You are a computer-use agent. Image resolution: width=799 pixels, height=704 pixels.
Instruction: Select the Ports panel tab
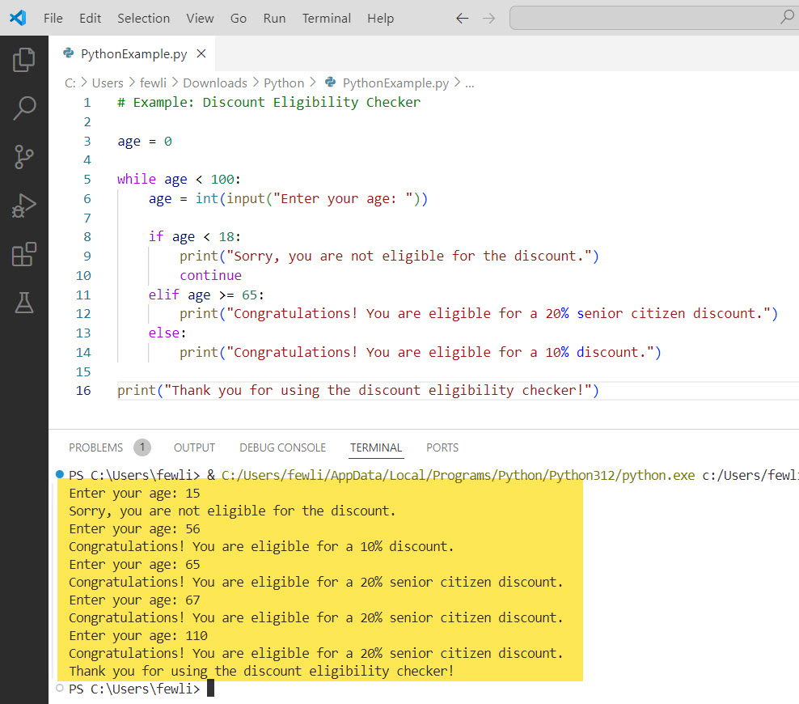point(442,447)
